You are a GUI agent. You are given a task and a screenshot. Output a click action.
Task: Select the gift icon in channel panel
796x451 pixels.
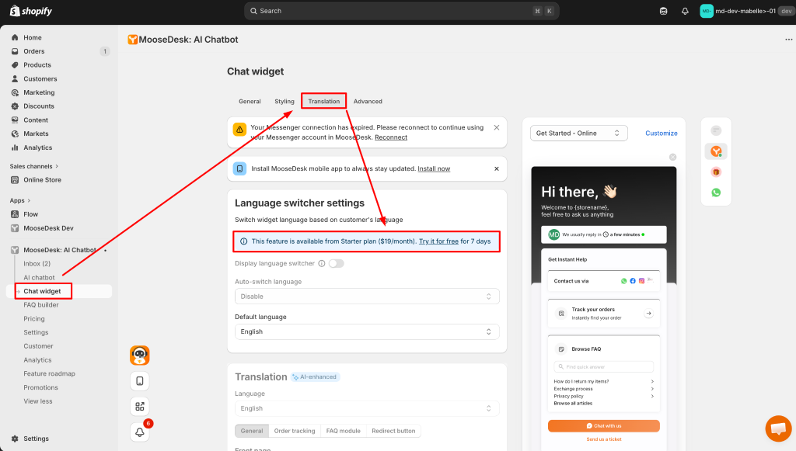pos(716,172)
